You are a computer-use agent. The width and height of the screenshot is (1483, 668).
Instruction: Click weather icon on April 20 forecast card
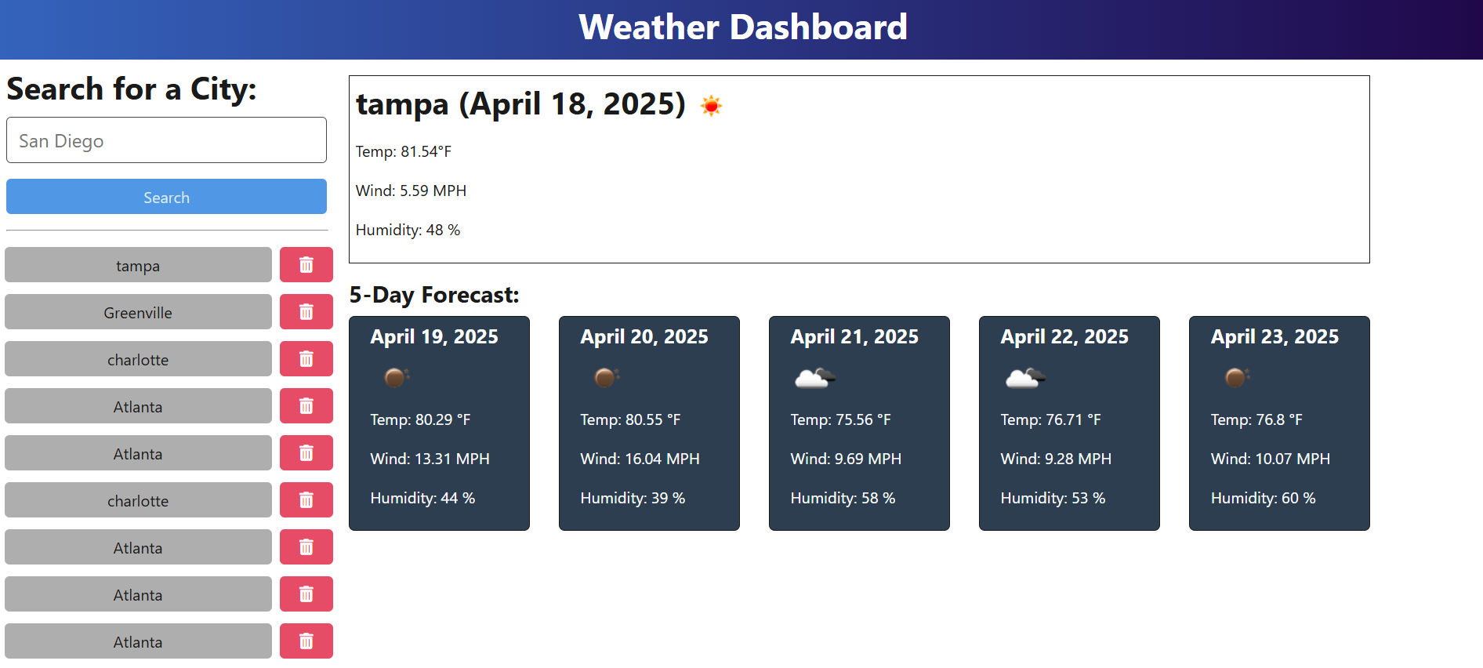[607, 378]
